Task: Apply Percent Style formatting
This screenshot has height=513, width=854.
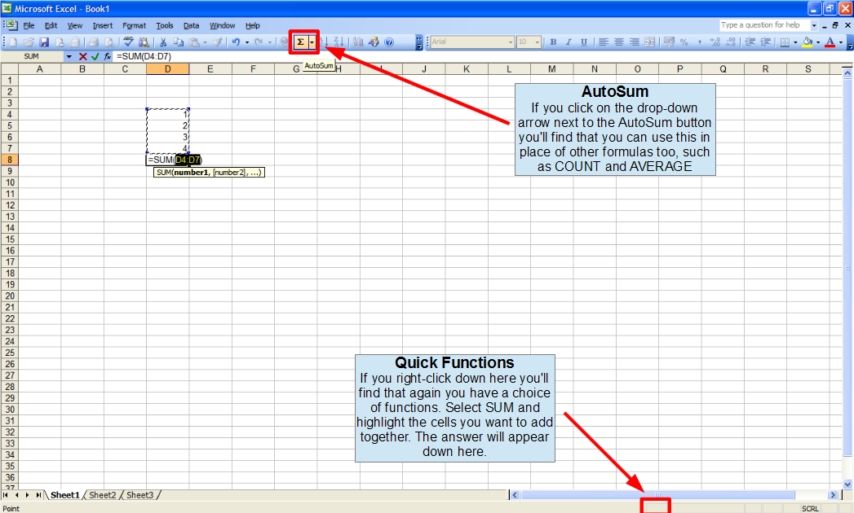Action: [x=684, y=42]
